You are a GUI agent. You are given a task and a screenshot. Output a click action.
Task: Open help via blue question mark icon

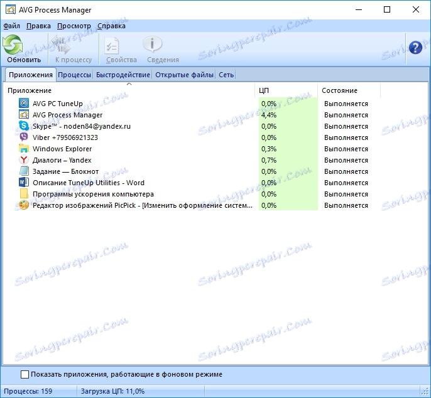tap(415, 48)
